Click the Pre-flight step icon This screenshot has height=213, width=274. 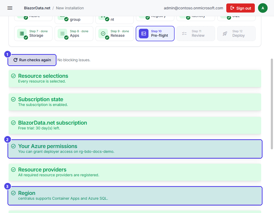(x=144, y=34)
